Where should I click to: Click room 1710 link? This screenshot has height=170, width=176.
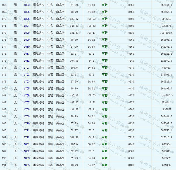pyautogui.click(x=27, y=123)
